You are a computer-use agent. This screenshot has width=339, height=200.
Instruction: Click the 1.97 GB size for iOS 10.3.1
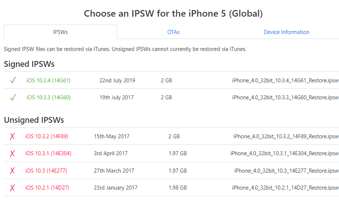click(x=178, y=154)
